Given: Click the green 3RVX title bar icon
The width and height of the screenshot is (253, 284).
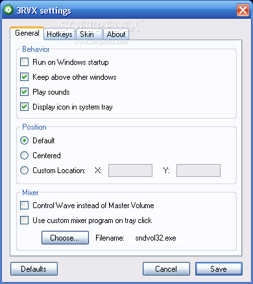Looking at the screenshot, I should coord(8,10).
